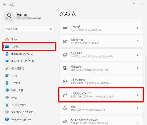Click the トラブルシューティング wrench icon
This screenshot has height=125, width=147.
click(x=65, y=95)
